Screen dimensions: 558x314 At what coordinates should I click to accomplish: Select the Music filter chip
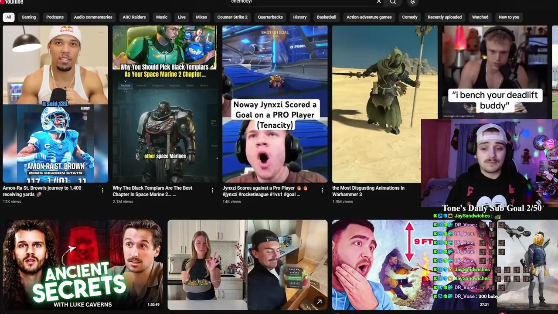[162, 17]
